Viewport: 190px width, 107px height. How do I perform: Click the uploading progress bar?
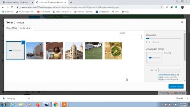coord(164,38)
